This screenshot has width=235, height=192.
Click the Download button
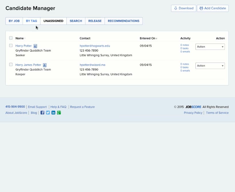184,8
